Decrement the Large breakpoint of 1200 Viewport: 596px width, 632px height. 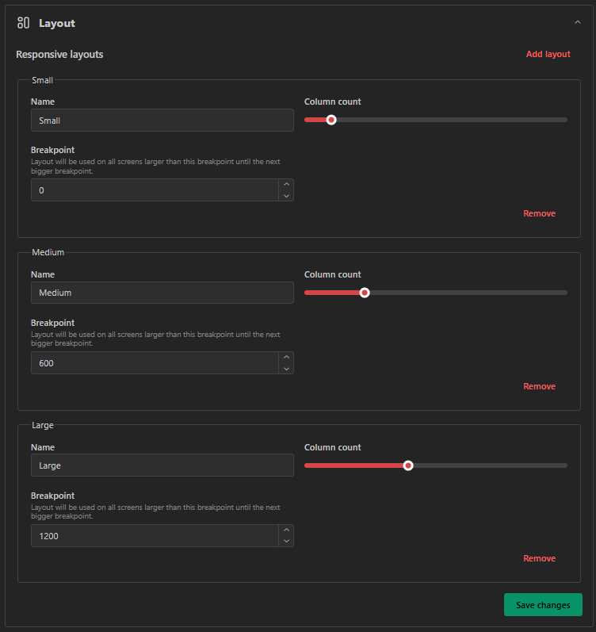pos(286,541)
